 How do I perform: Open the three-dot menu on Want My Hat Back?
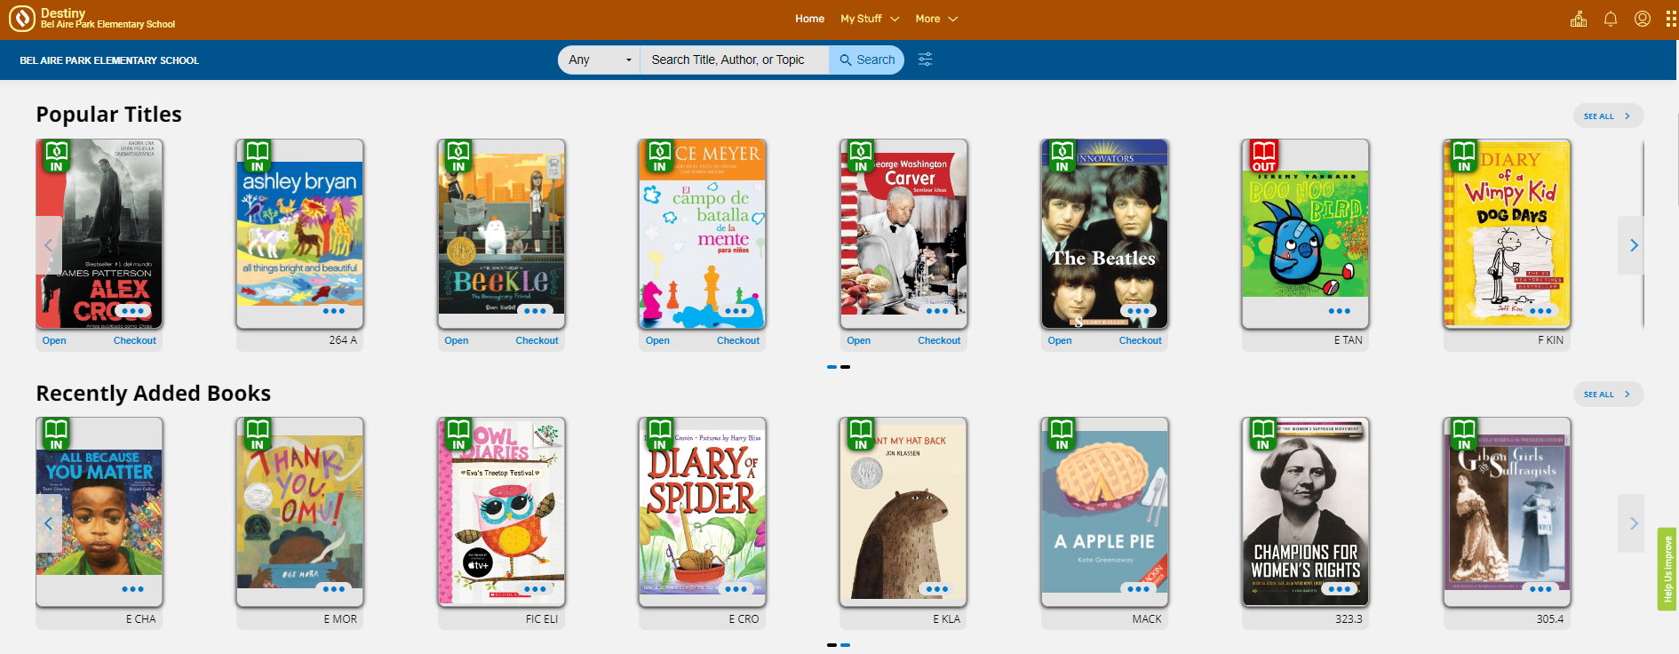coord(937,589)
